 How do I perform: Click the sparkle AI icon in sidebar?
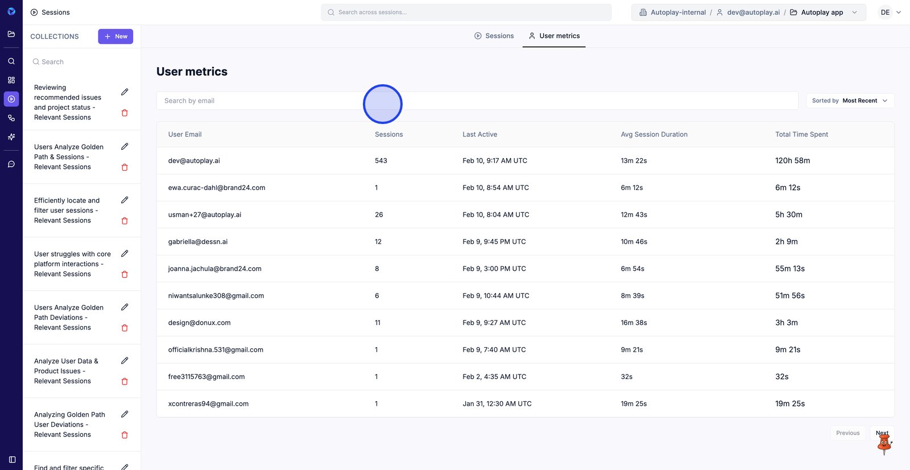tap(11, 137)
